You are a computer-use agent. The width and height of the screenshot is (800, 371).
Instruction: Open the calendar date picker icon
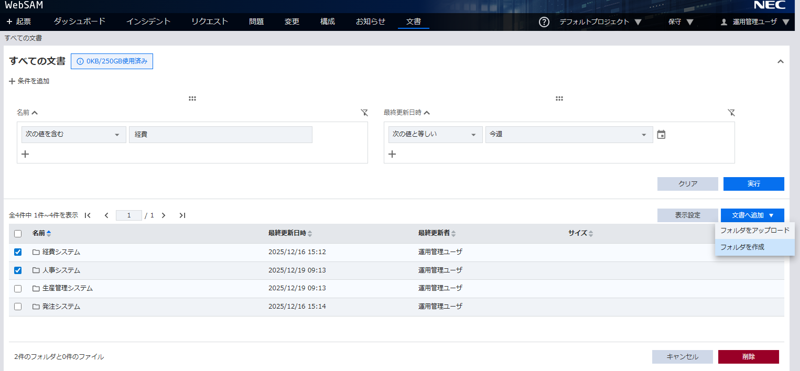(661, 135)
